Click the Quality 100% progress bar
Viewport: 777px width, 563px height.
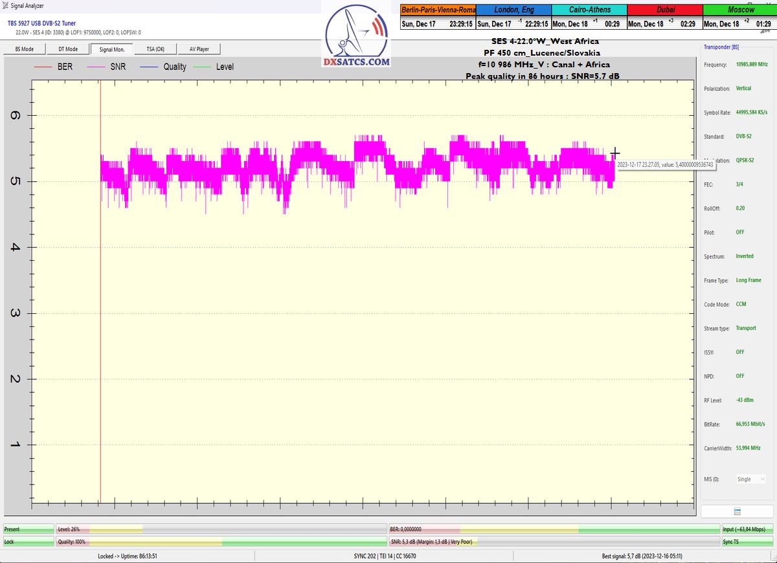click(220, 542)
